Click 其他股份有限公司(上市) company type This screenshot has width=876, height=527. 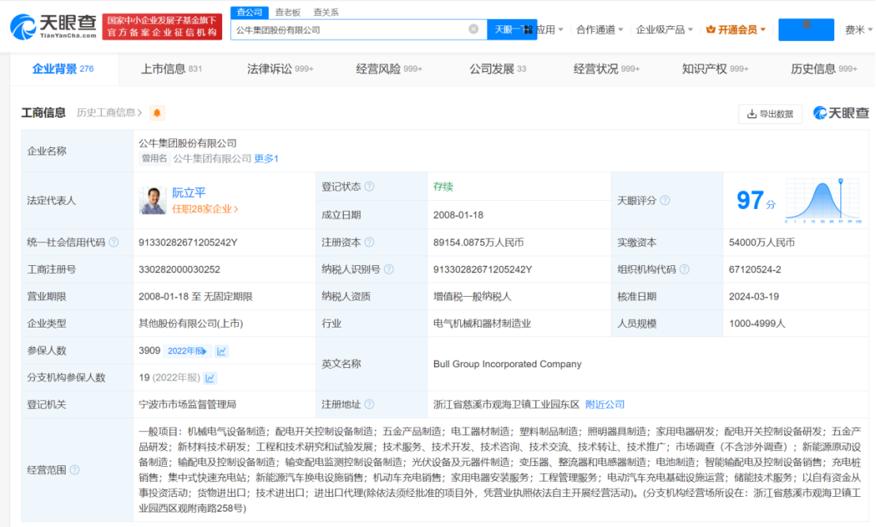point(191,323)
